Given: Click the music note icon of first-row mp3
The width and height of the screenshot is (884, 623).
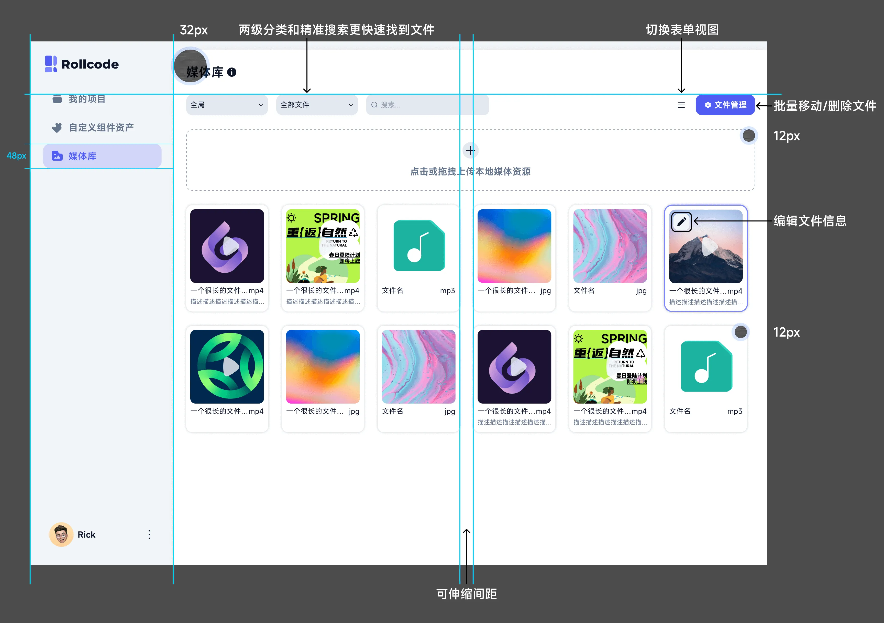Looking at the screenshot, I should pyautogui.click(x=419, y=246).
